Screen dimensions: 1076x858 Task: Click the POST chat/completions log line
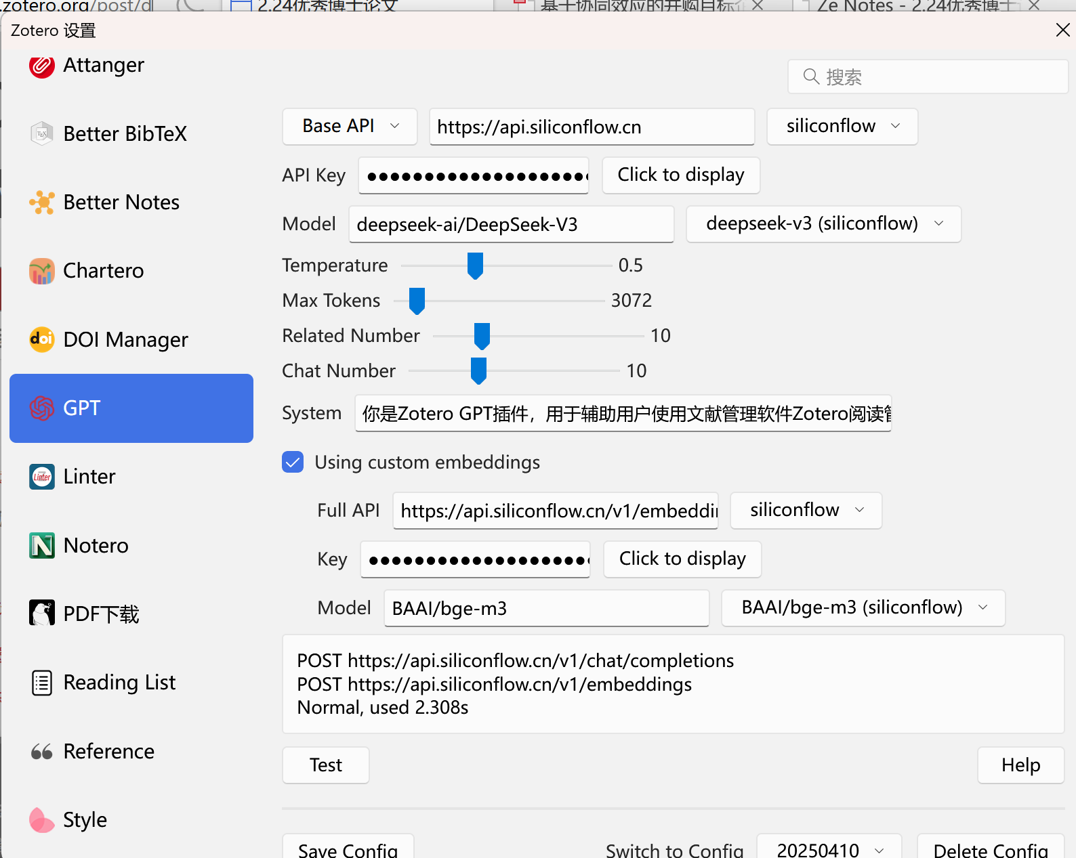pos(516,661)
